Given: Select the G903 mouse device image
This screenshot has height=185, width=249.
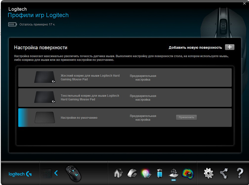Looking at the screenshot, I should pyautogui.click(x=73, y=173).
